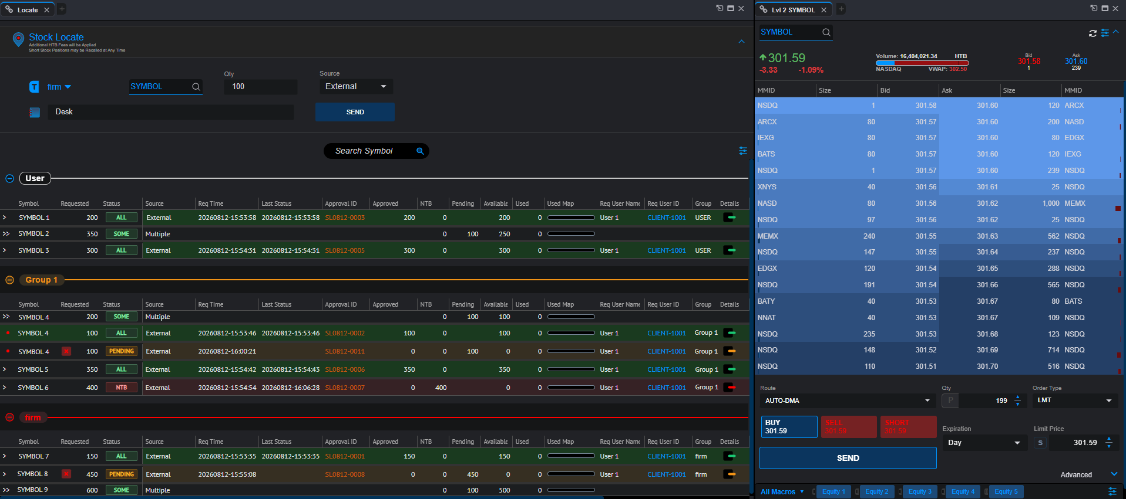
Task: Select the Equity 1 macro tab
Action: (x=834, y=492)
